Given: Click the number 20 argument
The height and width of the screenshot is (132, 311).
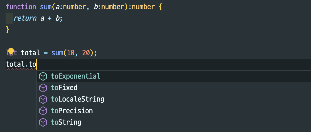Looking at the screenshot, I should [86, 53].
